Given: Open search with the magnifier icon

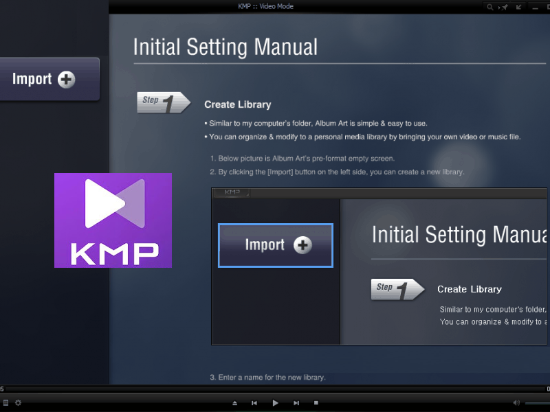Looking at the screenshot, I should coord(490,7).
